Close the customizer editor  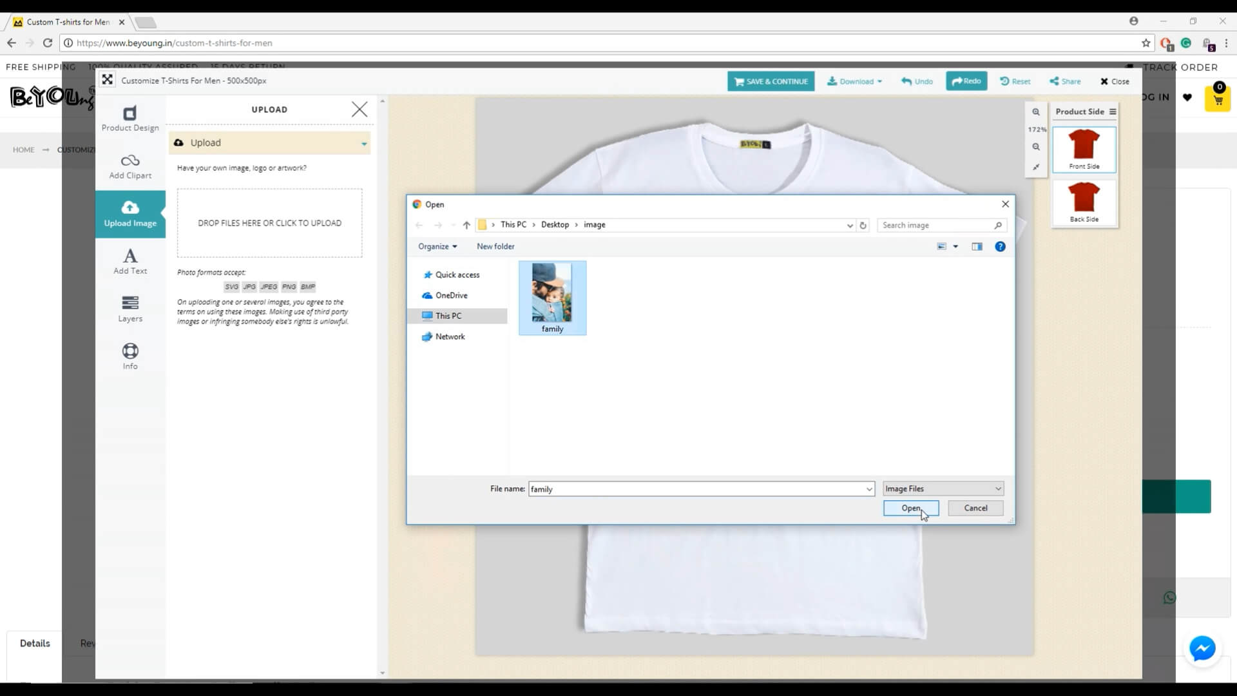pos(1115,81)
